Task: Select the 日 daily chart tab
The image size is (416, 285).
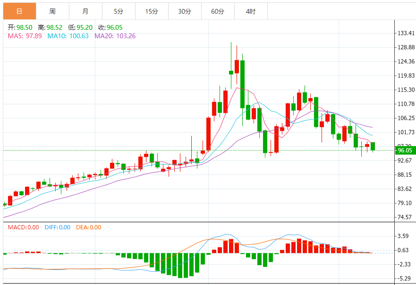Action: 19,11
